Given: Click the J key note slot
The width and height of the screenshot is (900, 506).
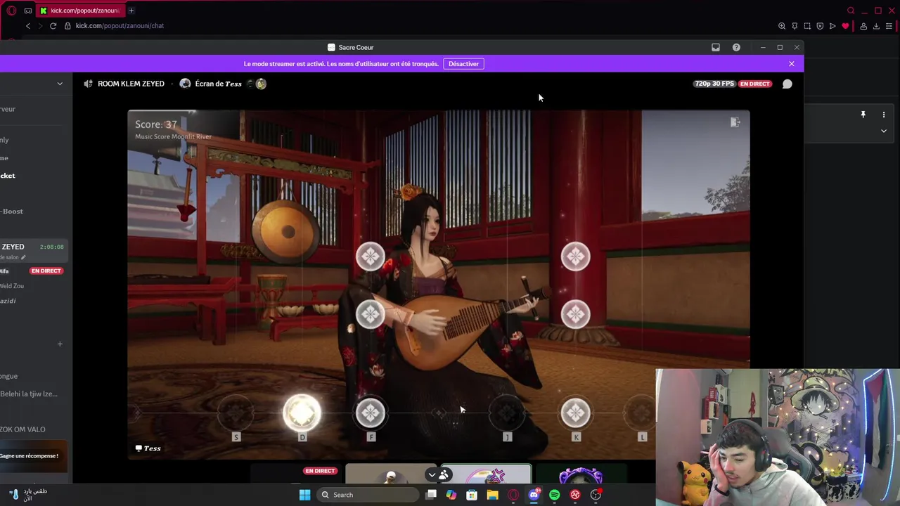Looking at the screenshot, I should pos(507,413).
